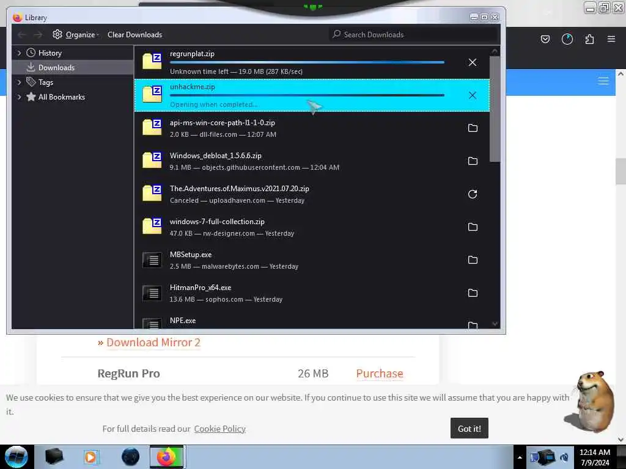Show hidden system tray icons
This screenshot has width=626, height=469.
[520, 457]
